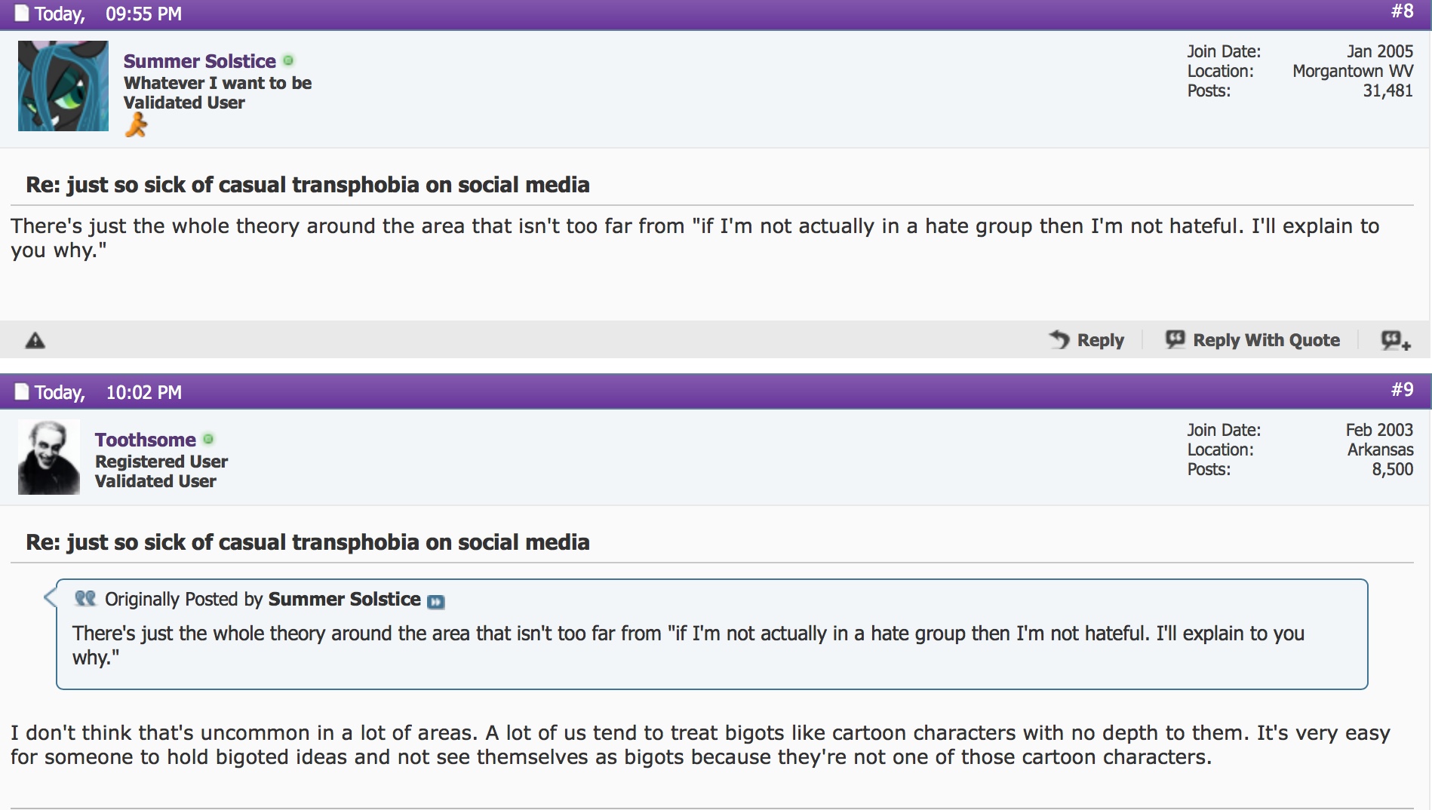Click "Originally Posted by Summer Solstice" text
This screenshot has height=810, width=1432.
pos(263,599)
